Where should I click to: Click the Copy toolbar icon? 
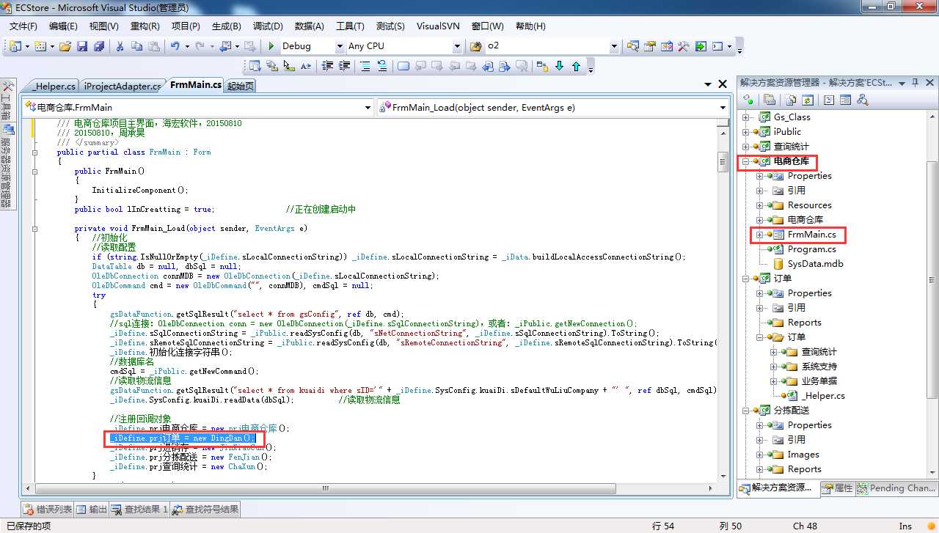(136, 46)
